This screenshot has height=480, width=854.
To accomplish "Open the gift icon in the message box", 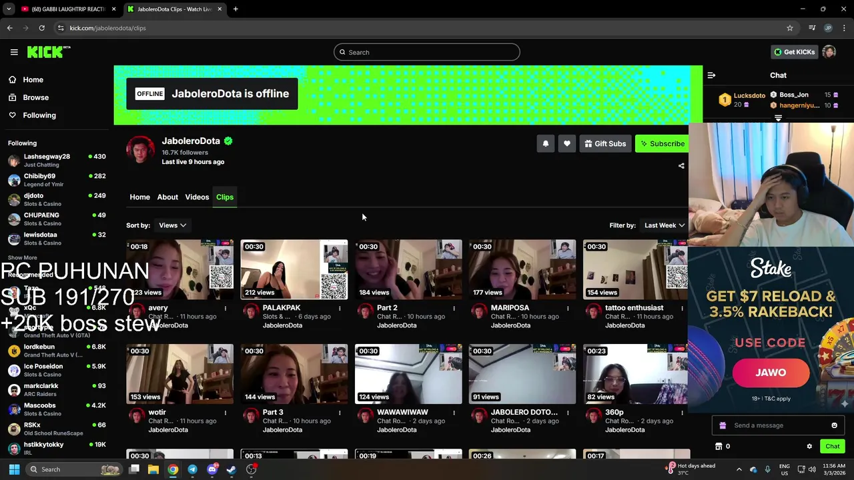I will (723, 425).
